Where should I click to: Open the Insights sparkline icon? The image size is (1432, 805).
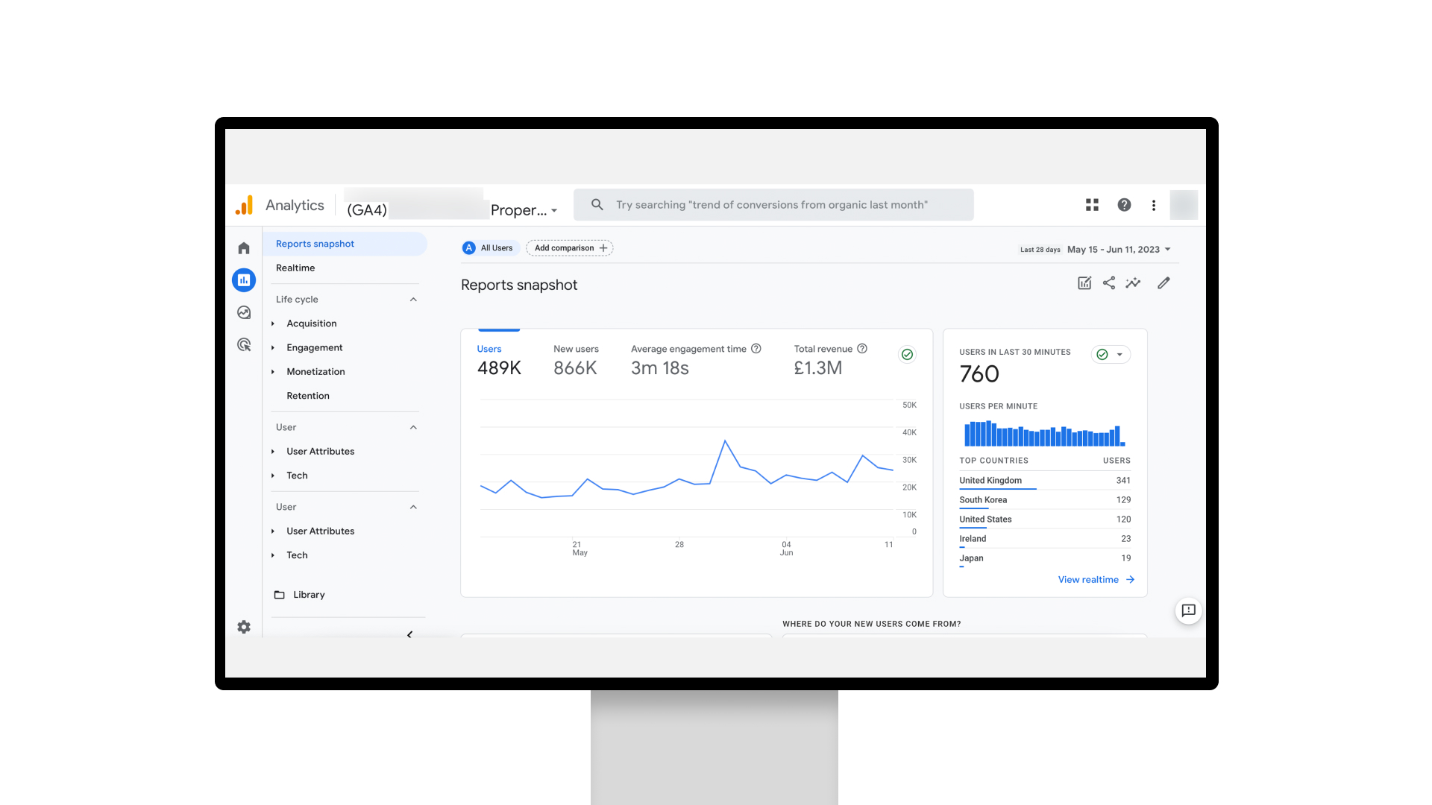click(x=1133, y=283)
